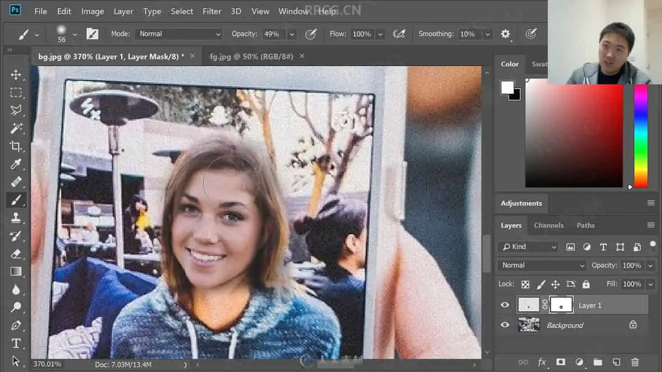Select the Move tool
Screen dimensions: 662x372
(16, 75)
